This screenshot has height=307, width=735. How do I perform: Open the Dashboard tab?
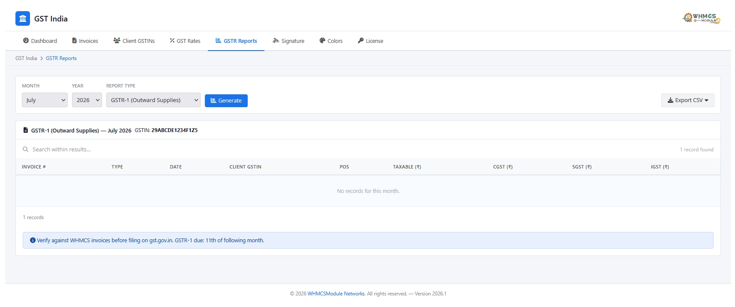[40, 41]
